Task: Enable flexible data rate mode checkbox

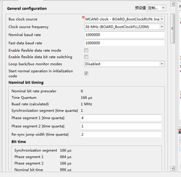Action: [86, 50]
